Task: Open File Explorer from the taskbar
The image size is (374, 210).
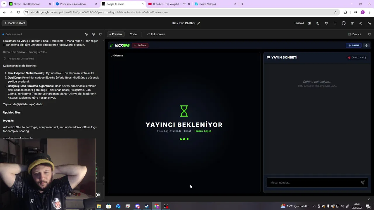Action: coord(99,206)
